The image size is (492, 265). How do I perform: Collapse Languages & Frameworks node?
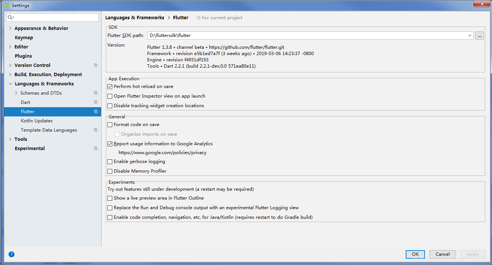(x=10, y=84)
